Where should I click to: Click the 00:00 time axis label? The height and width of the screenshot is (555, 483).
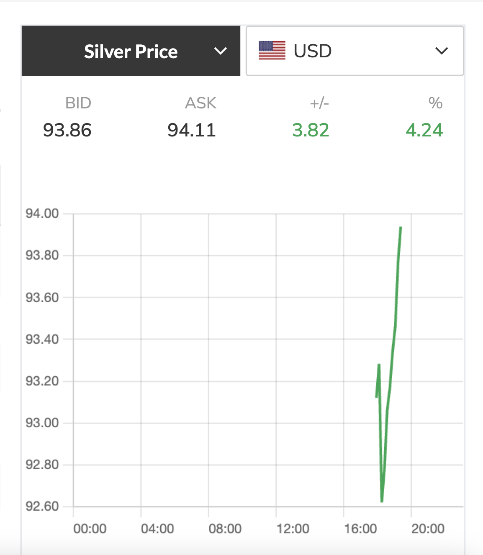pos(90,529)
